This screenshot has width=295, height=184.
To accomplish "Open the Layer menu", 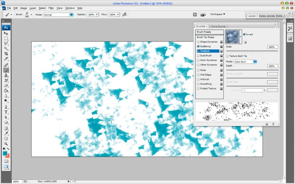I will [32, 8].
